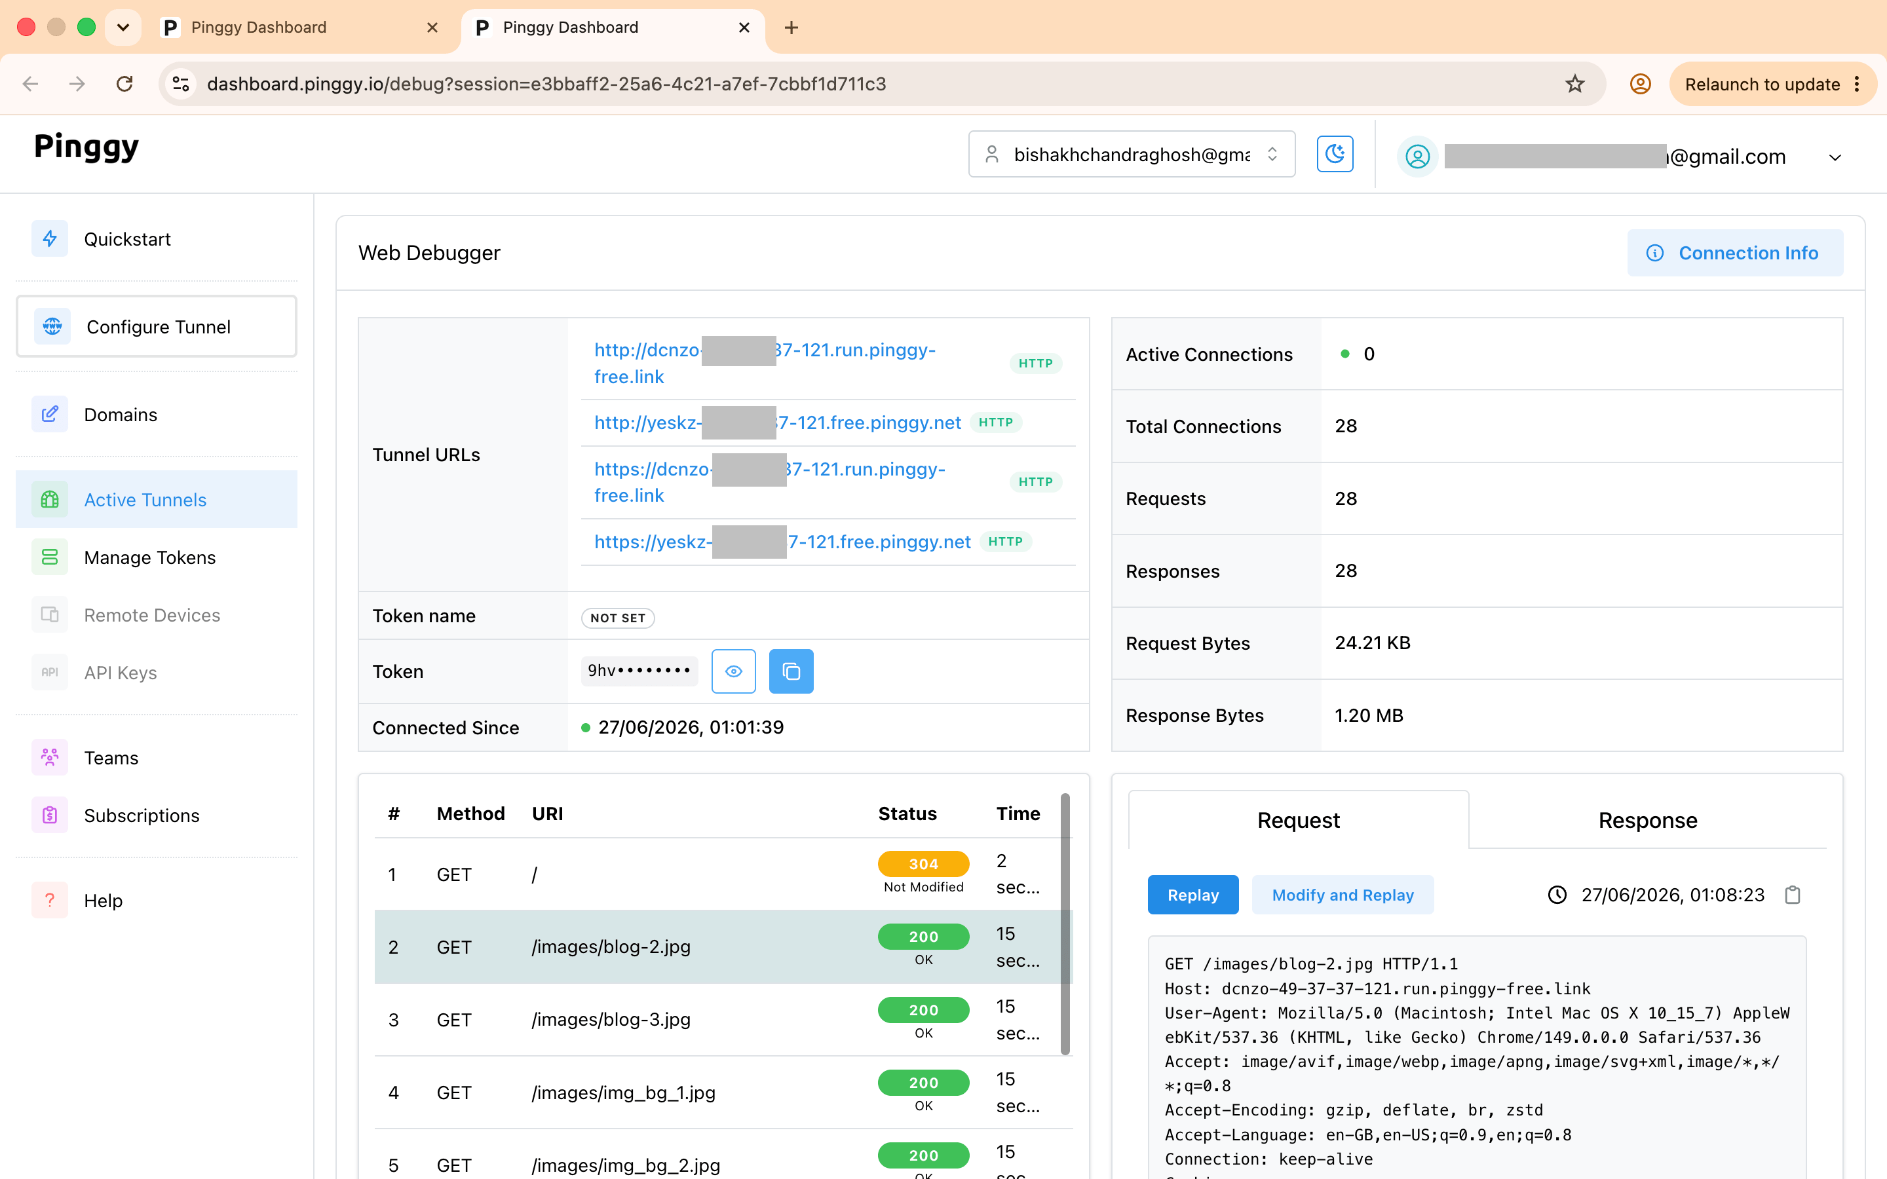This screenshot has width=1887, height=1179.
Task: Click Modify and Replay
Action: 1343,894
